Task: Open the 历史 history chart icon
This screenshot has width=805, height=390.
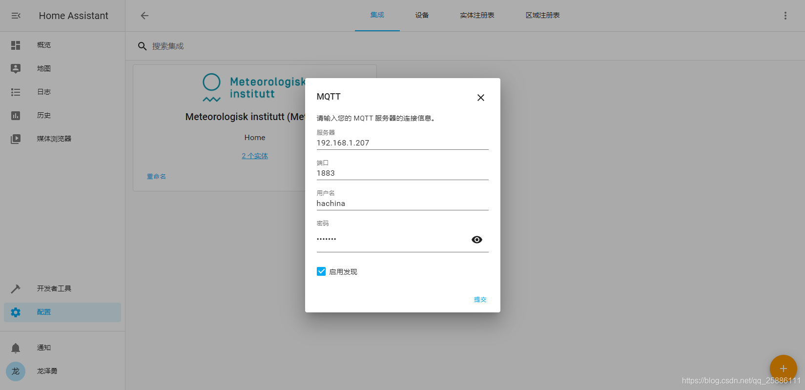Action: point(16,116)
